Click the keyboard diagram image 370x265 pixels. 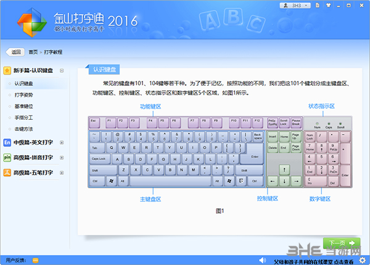220,152
